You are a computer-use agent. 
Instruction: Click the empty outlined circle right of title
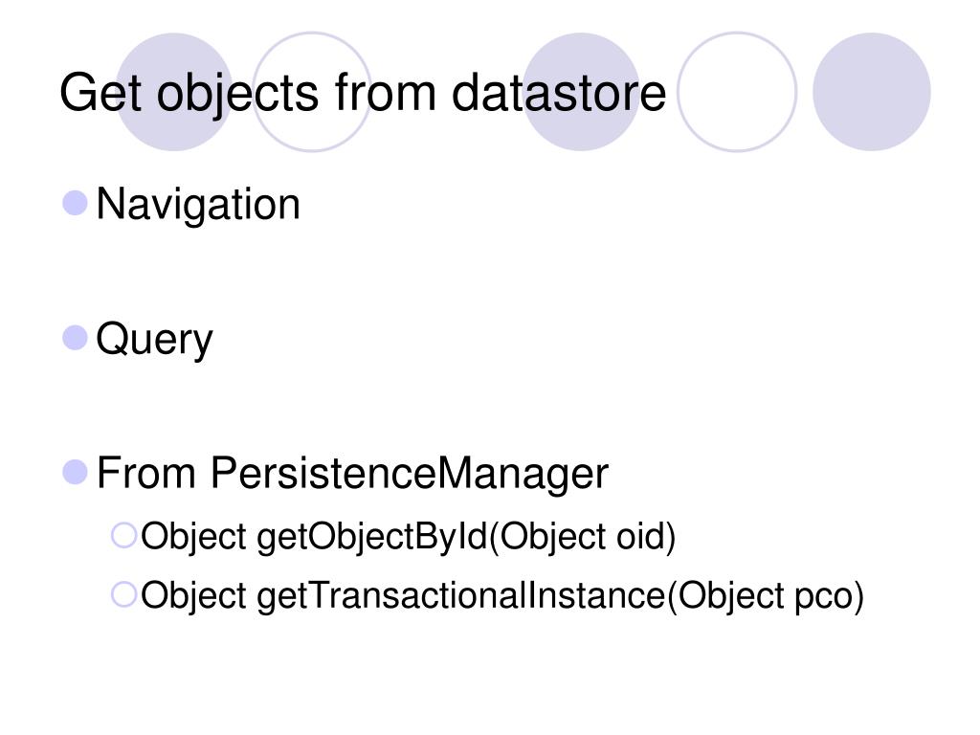point(737,92)
